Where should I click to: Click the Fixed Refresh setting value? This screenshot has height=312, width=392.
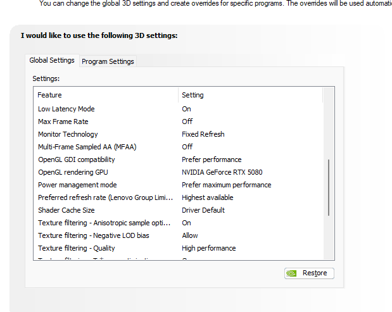[203, 134]
